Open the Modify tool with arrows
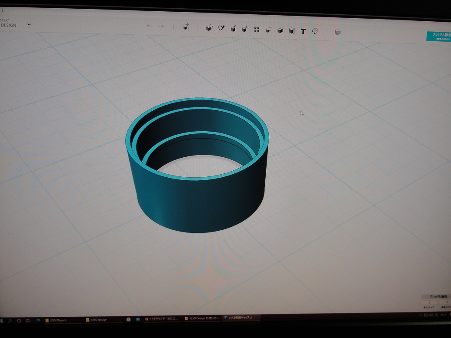Screen dimensions: 451x338 pyautogui.click(x=245, y=29)
